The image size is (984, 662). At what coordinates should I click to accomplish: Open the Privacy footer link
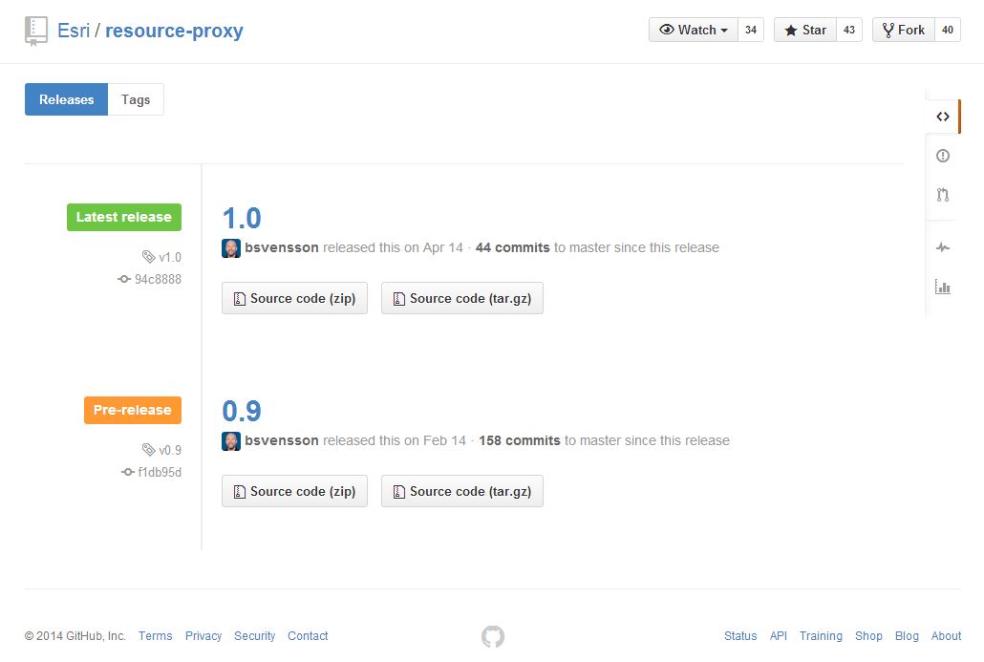point(203,635)
